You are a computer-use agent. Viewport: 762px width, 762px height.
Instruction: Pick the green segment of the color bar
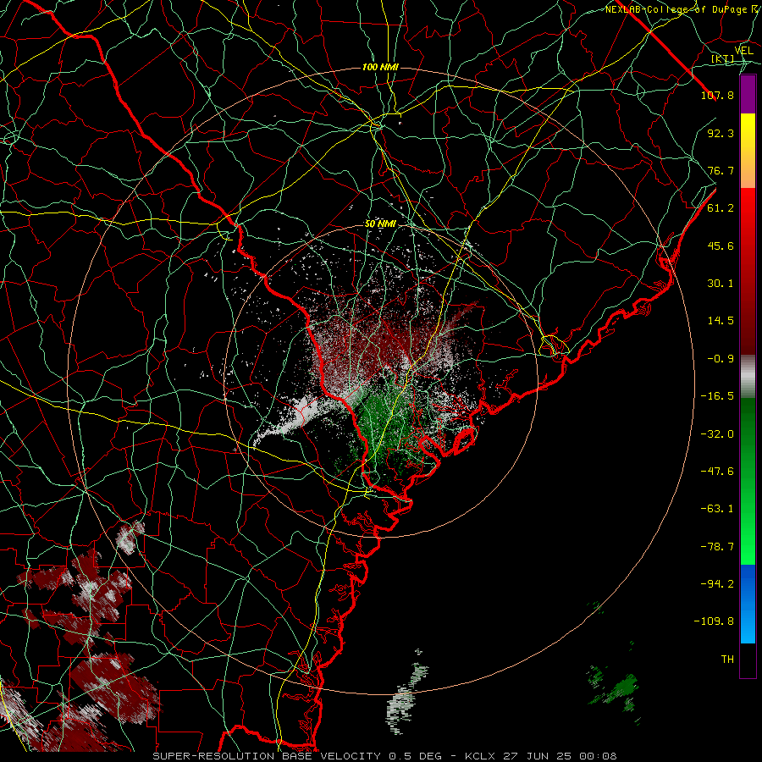(748, 481)
